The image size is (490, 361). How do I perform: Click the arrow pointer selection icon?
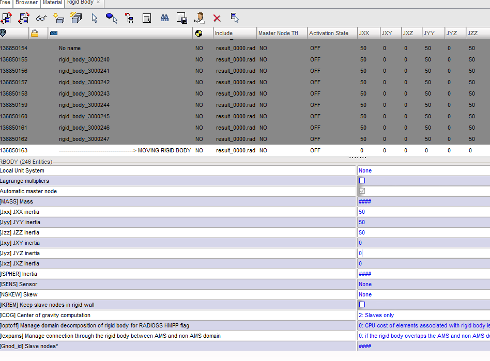click(95, 18)
